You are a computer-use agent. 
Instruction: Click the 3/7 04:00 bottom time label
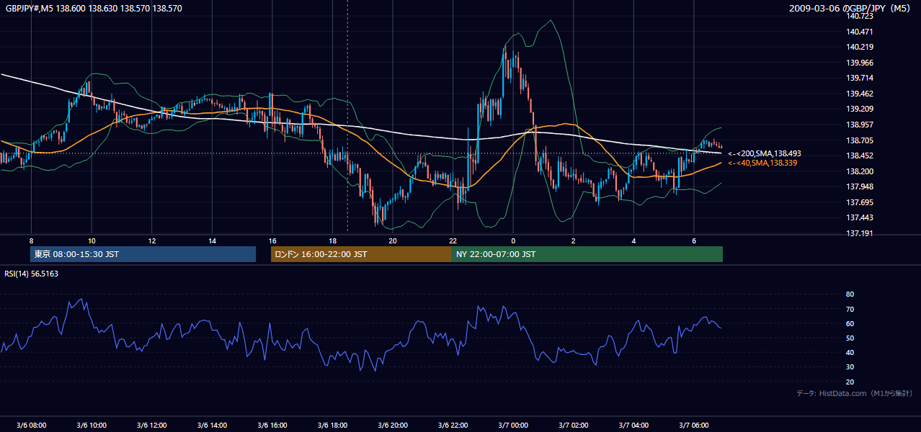(633, 425)
